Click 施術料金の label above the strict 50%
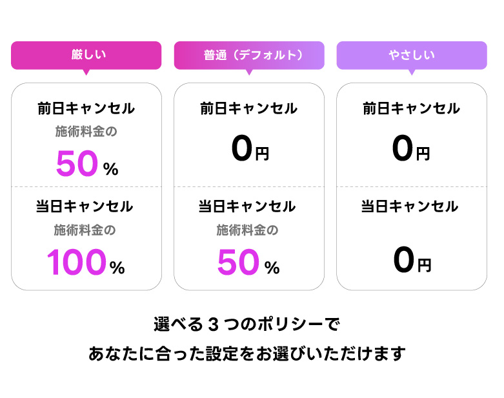Image resolution: width=504 pixels, height=398 pixels. pos(86,132)
